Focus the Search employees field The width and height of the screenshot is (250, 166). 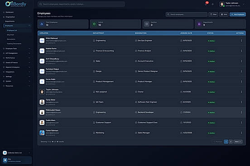pyautogui.click(x=187, y=14)
